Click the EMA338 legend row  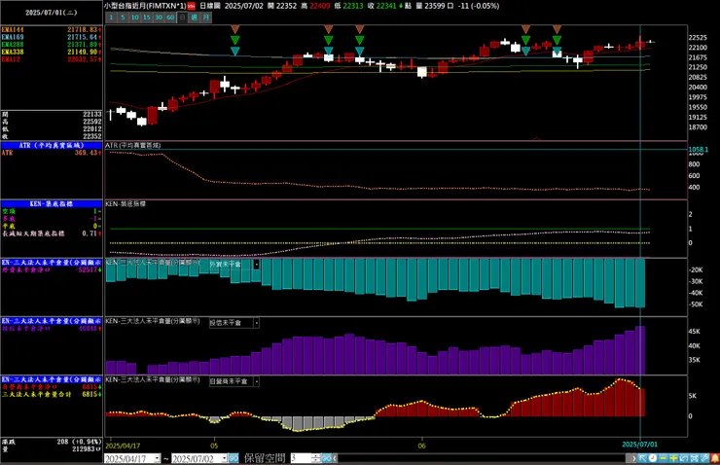pyautogui.click(x=51, y=52)
